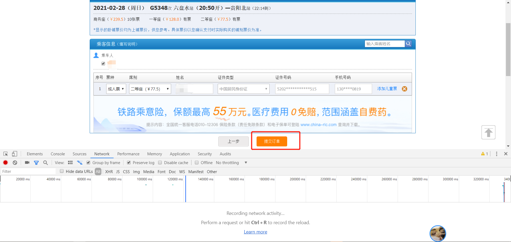Screen dimensions: 511x242
Task: Open the No throttling dropdown
Action: tap(231, 162)
